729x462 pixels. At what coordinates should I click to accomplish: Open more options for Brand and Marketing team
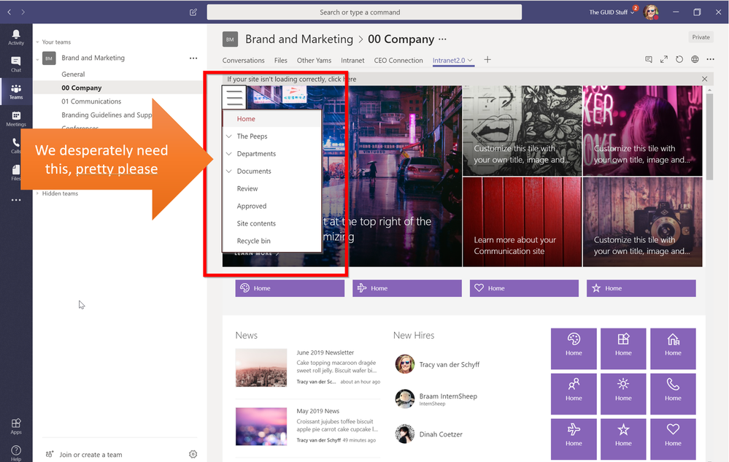[193, 58]
